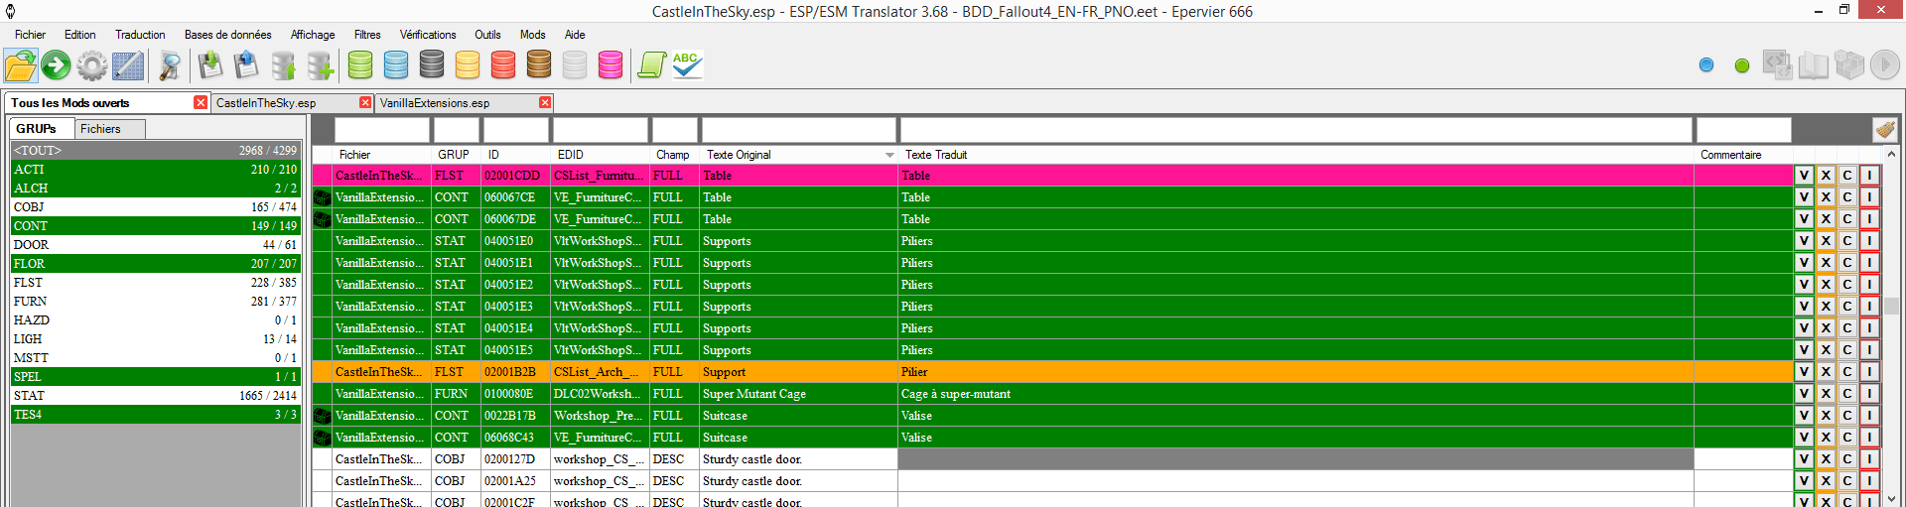Open the Bases de données menu
The image size is (1906, 507).
(x=227, y=35)
